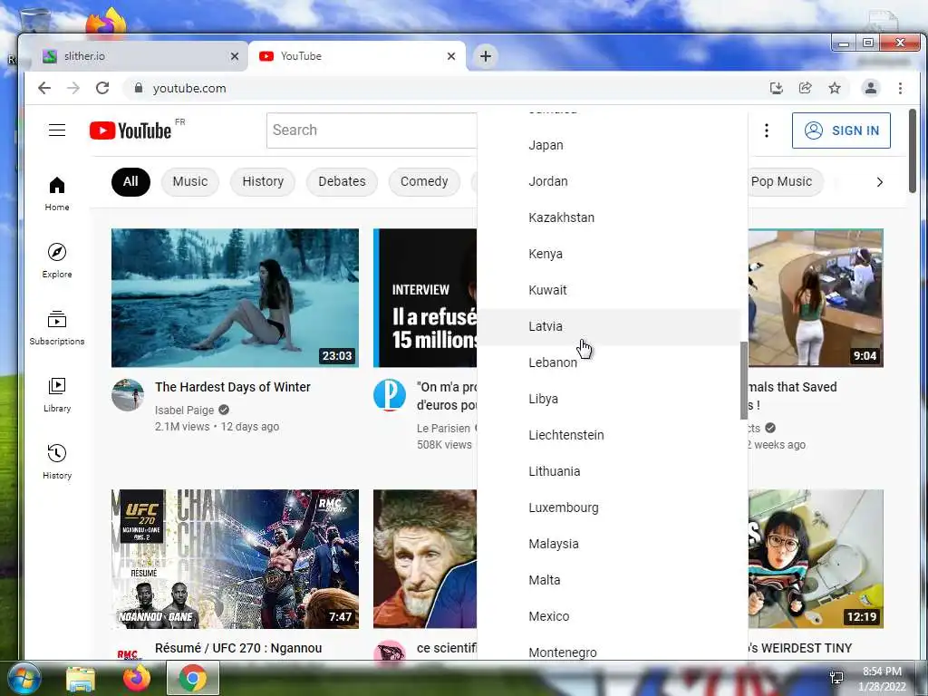Choose Malaysia from the location list
928x696 pixels.
point(608,544)
